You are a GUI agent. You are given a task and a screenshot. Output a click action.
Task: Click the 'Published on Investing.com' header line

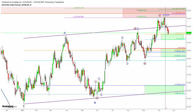point(33,2)
